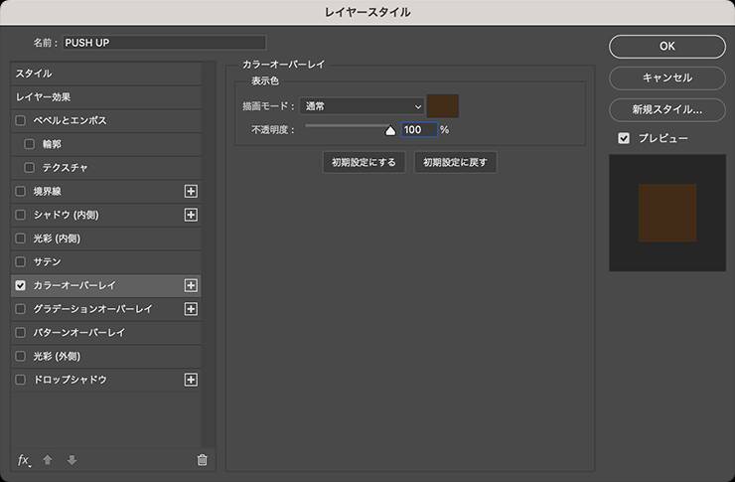Uncheck the カラーオーバーレイ checkbox
Viewport: 735px width, 482px height.
point(21,285)
